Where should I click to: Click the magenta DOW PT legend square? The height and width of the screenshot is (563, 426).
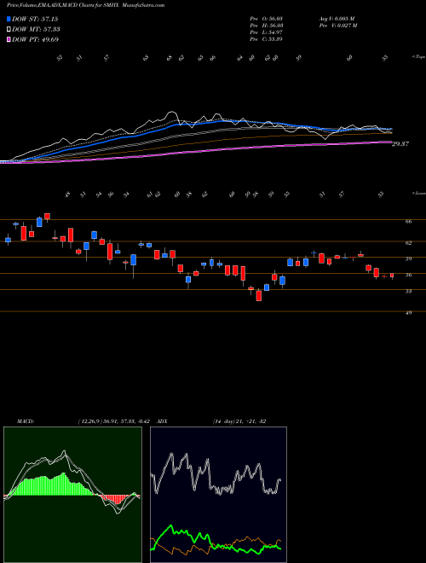pyautogui.click(x=9, y=39)
